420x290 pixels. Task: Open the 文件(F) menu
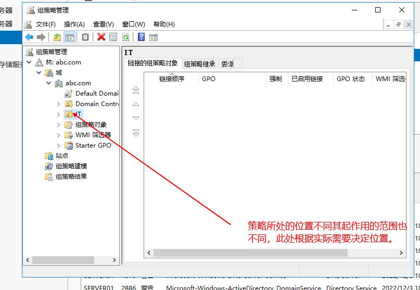pos(45,24)
